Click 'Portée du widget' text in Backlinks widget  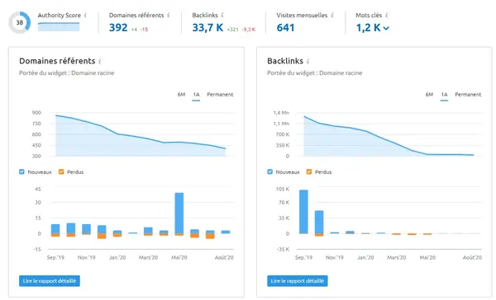pos(314,73)
